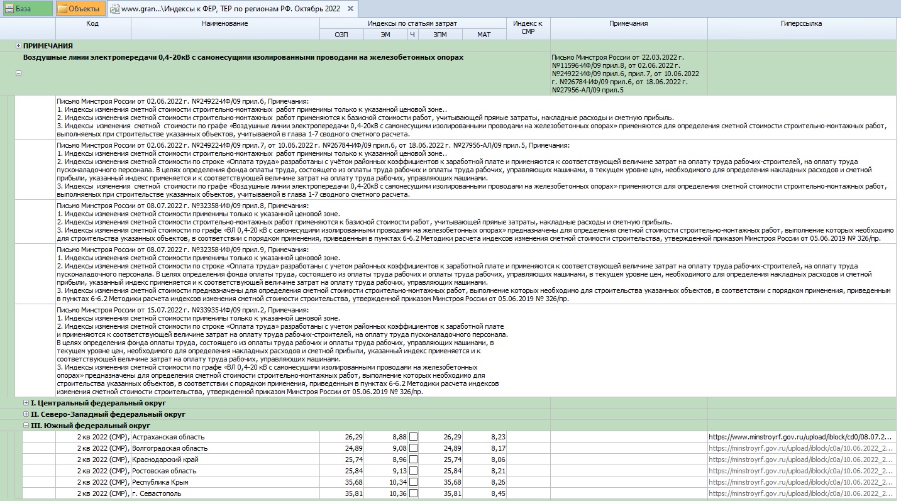Select ОЗП value 25,74 for Краснодарский край
Image resolution: width=901 pixels, height=501 pixels.
coord(341,460)
